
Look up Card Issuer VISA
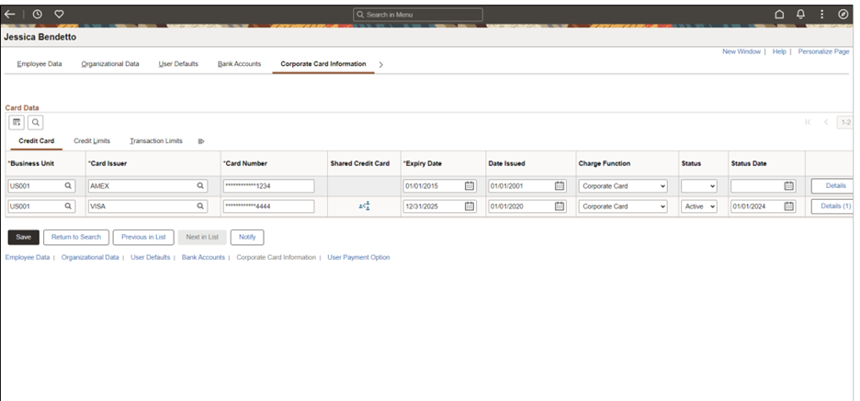click(200, 206)
